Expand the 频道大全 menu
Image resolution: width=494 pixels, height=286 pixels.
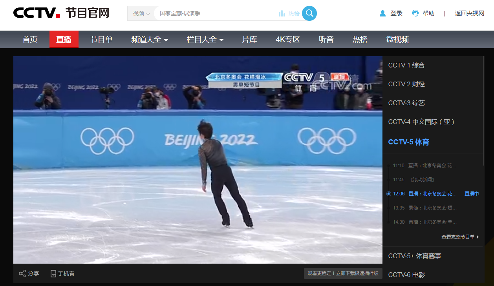pos(150,39)
